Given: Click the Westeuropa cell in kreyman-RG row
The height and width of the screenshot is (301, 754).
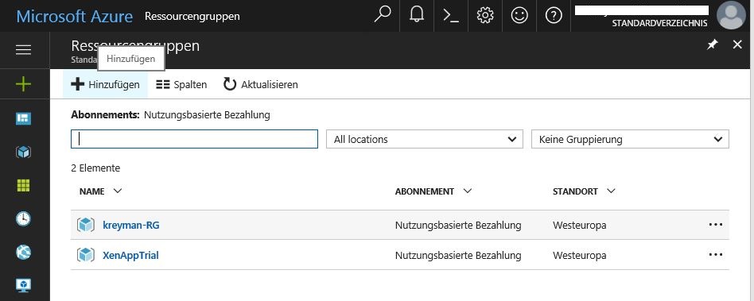Looking at the screenshot, I should click(x=580, y=225).
